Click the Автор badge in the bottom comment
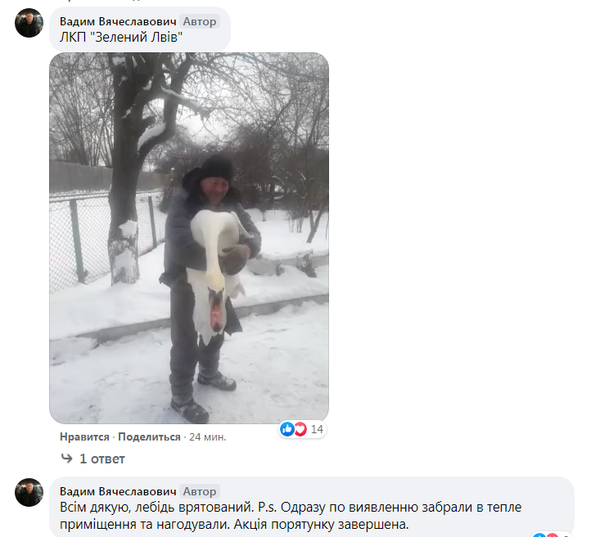 tap(200, 491)
